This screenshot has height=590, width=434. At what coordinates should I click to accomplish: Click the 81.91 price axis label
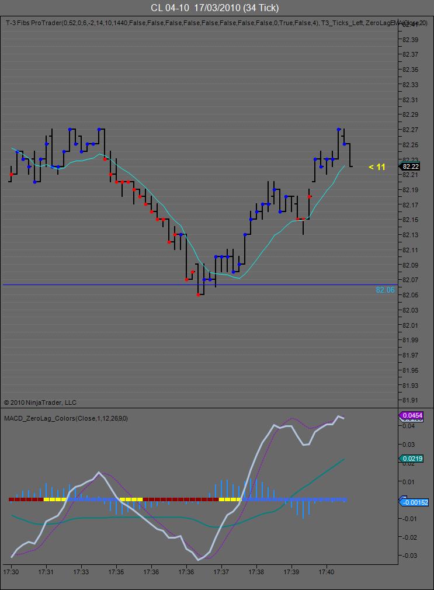coord(410,400)
